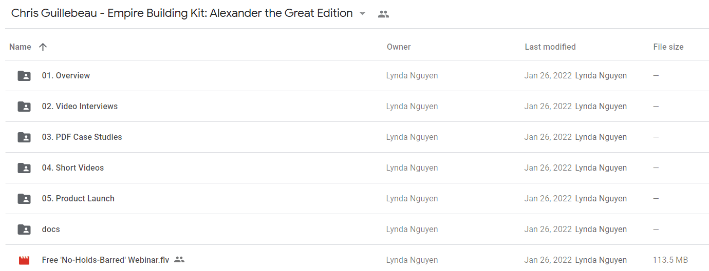
Task: Click the 01. Overview folder icon
Action: 24,76
